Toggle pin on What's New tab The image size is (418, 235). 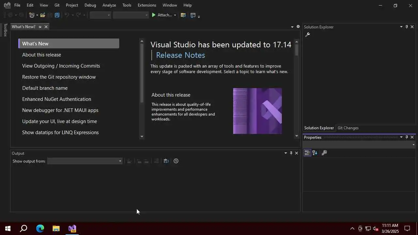pos(40,27)
